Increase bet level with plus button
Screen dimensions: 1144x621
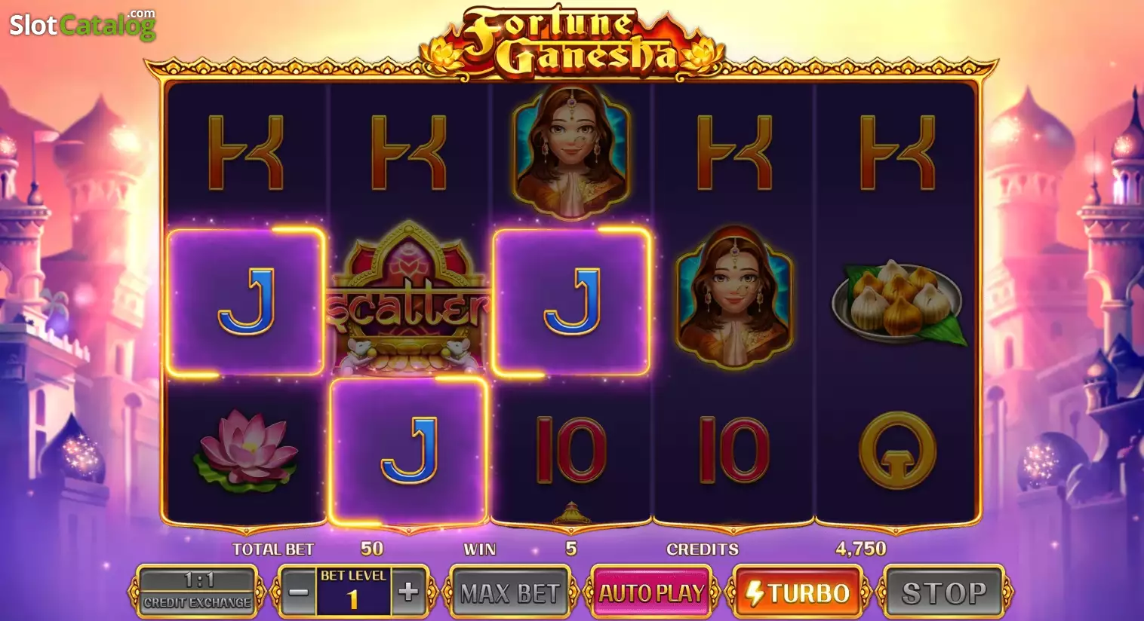408,592
